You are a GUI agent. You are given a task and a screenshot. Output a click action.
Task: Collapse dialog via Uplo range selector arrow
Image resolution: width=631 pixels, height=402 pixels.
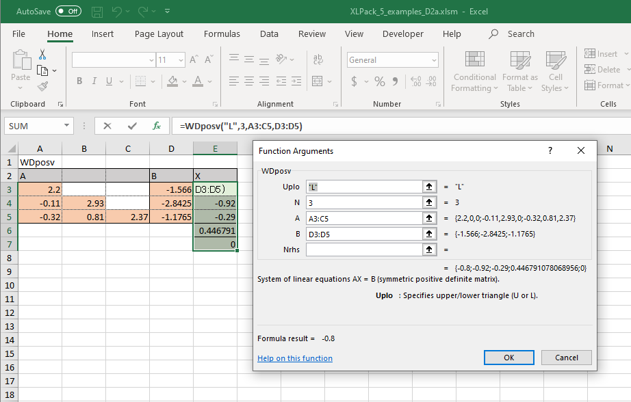[429, 187]
